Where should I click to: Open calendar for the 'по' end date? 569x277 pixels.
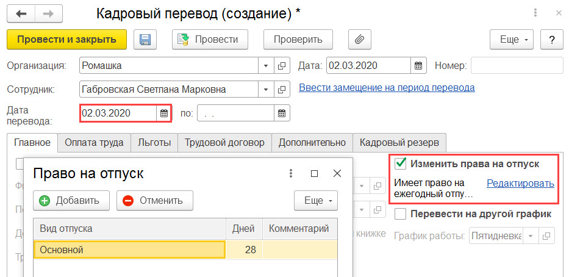282,113
